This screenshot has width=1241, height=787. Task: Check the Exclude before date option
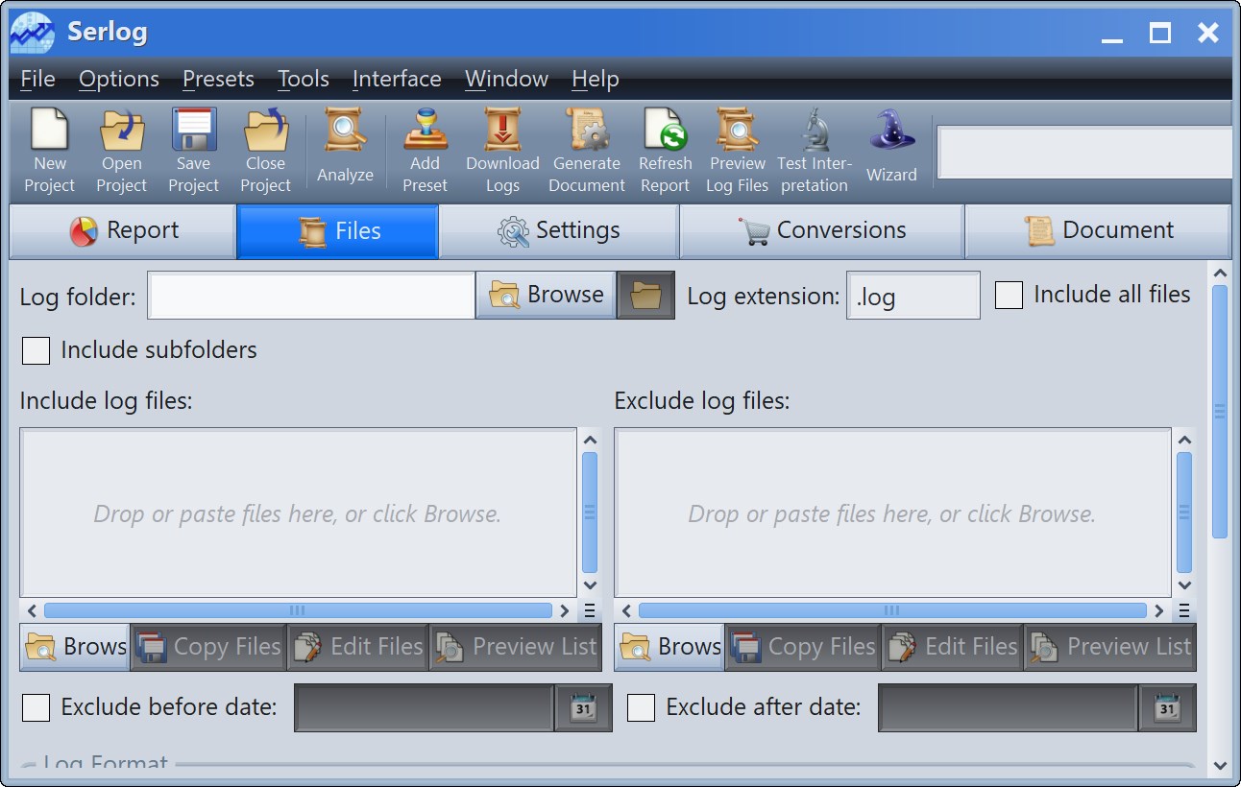pos(36,707)
